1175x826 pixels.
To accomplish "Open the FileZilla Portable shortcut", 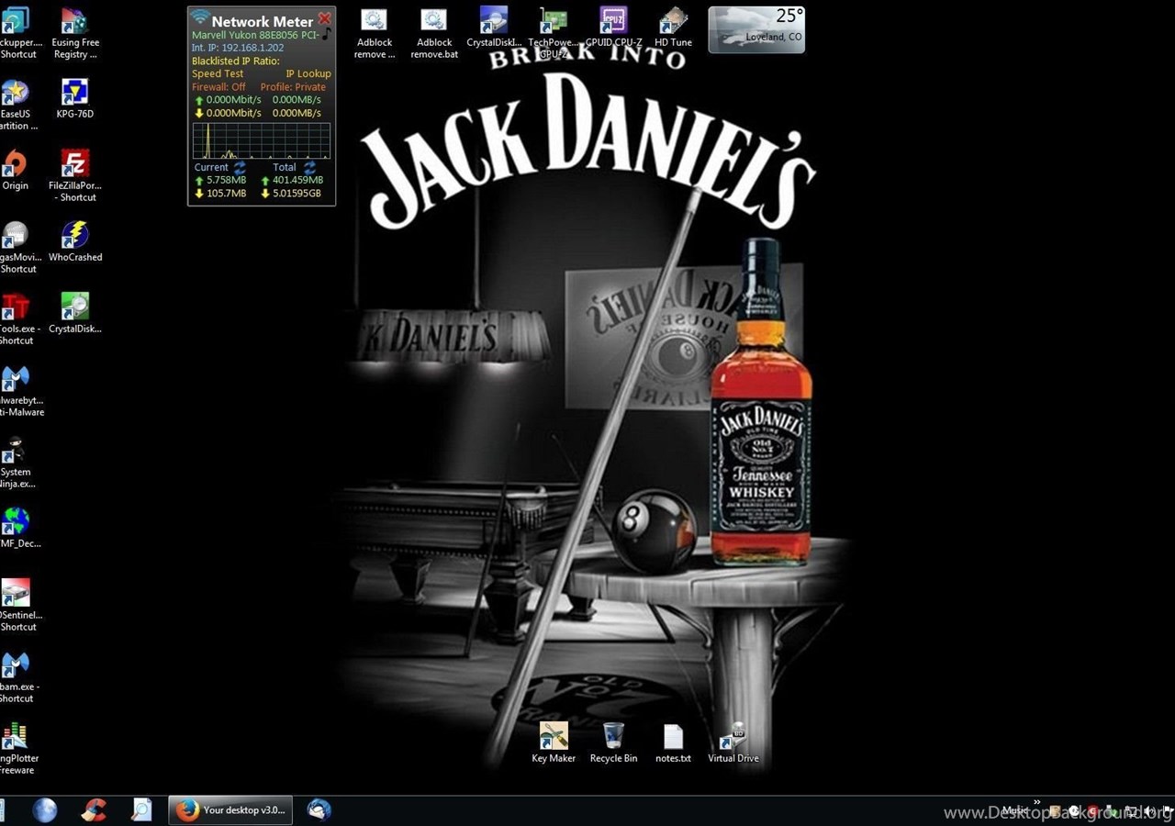I will pyautogui.click(x=75, y=164).
